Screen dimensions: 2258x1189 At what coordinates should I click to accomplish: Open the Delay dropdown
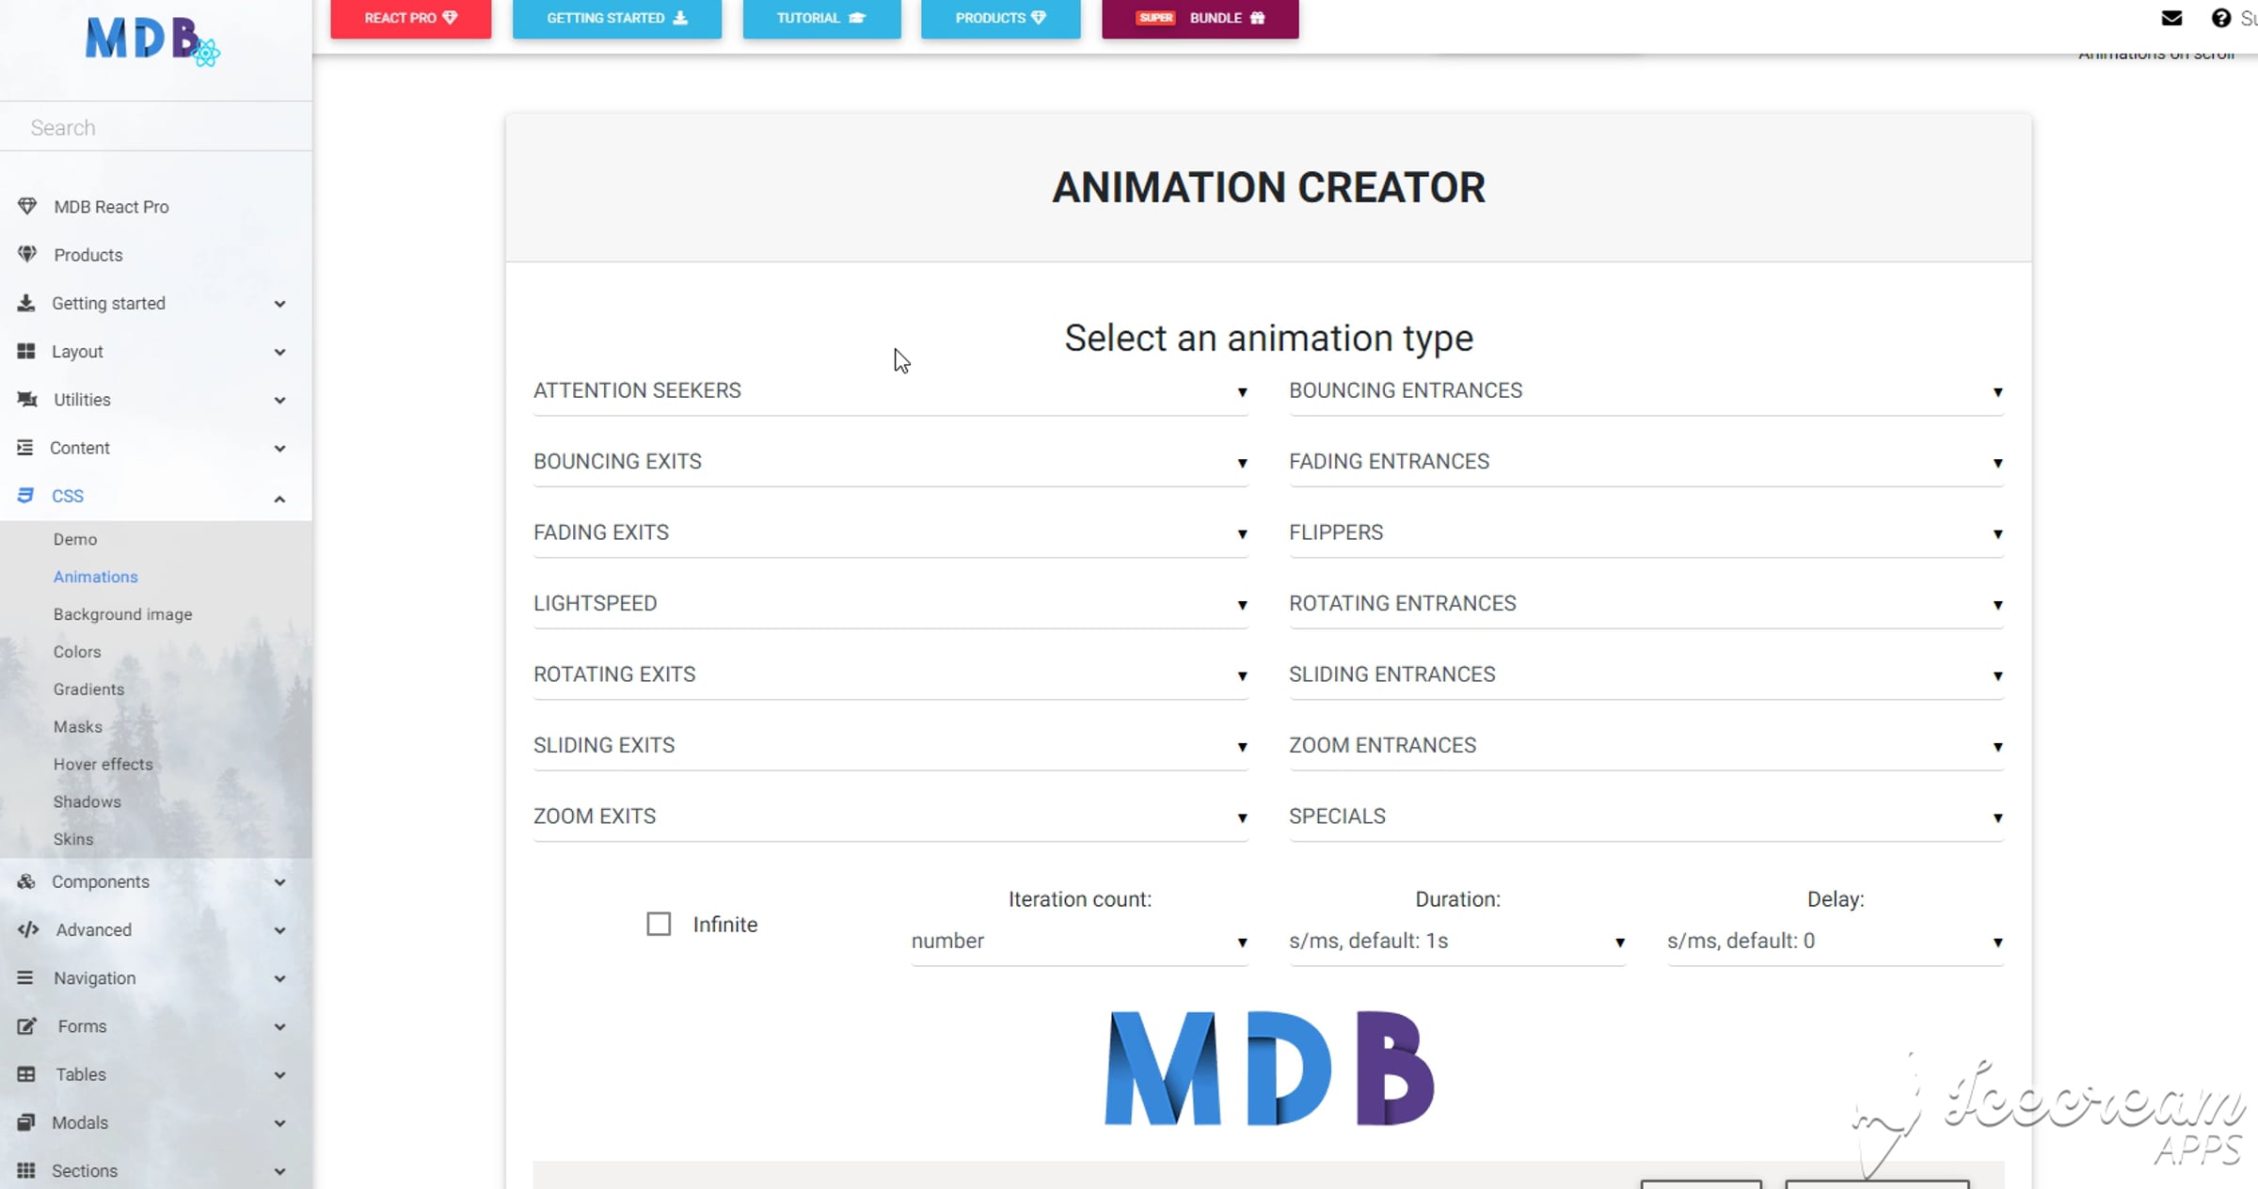(x=1836, y=942)
